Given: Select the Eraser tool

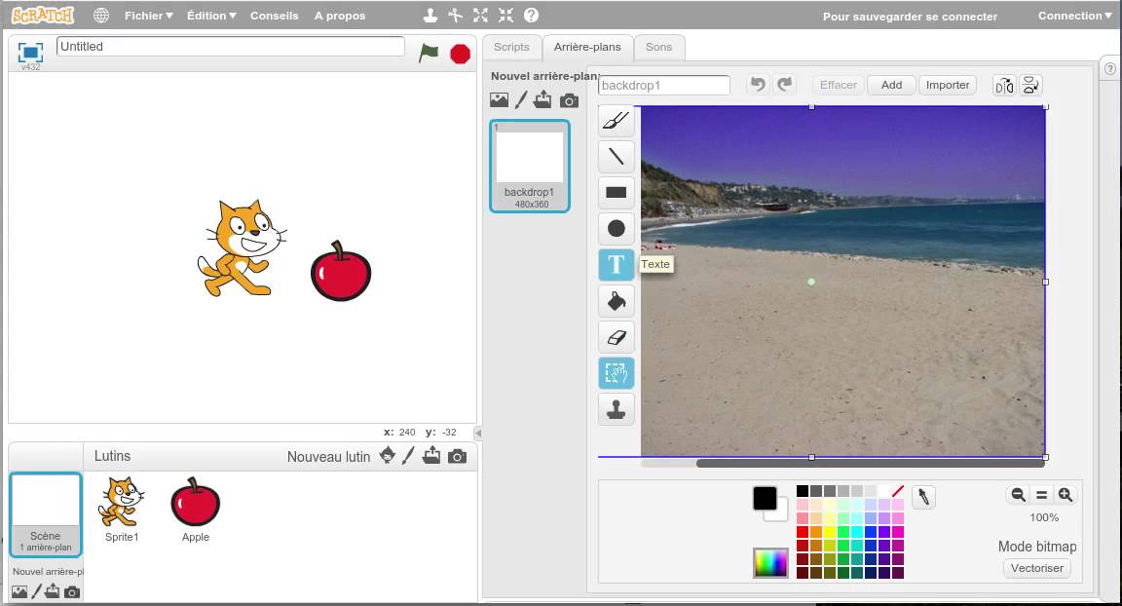Looking at the screenshot, I should pos(617,337).
